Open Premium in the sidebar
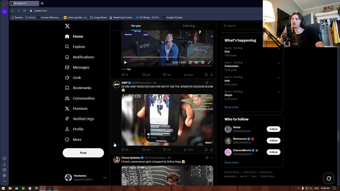Viewport: 340px width, 191px height. click(76, 108)
